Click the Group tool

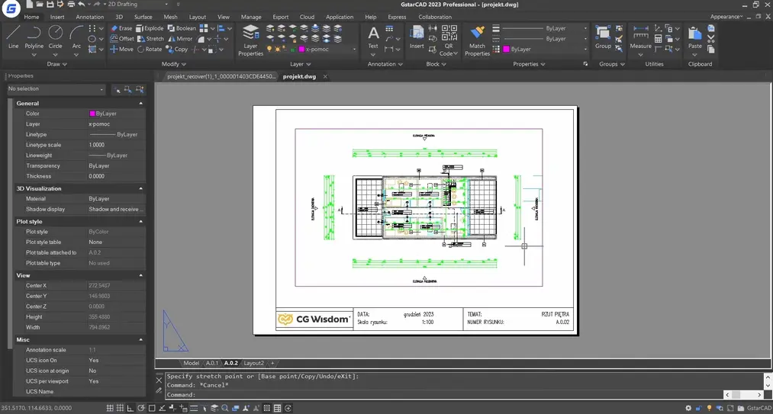tap(603, 37)
